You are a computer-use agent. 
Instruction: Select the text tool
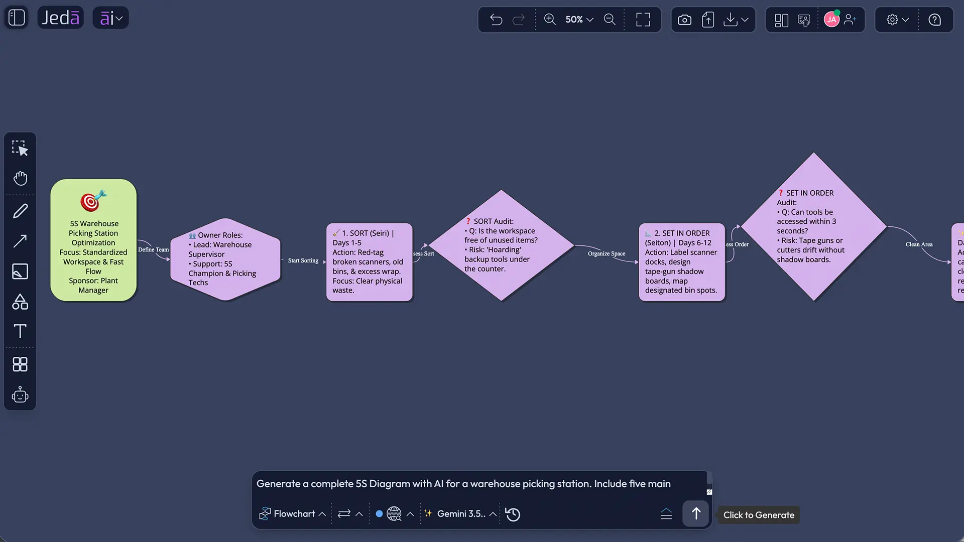(20, 331)
